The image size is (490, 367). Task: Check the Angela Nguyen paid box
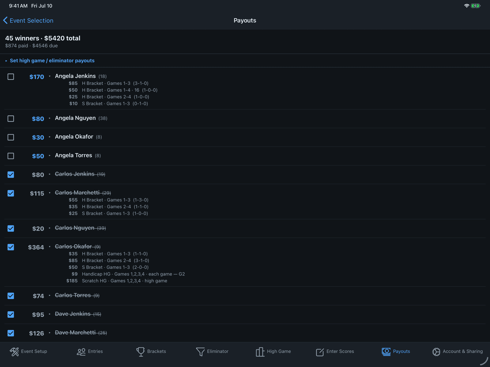[11, 118]
